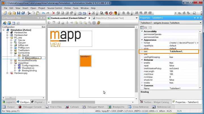The width and height of the screenshot is (204, 114).
Task: Click the Save file toolbar icon
Action: 19,13
